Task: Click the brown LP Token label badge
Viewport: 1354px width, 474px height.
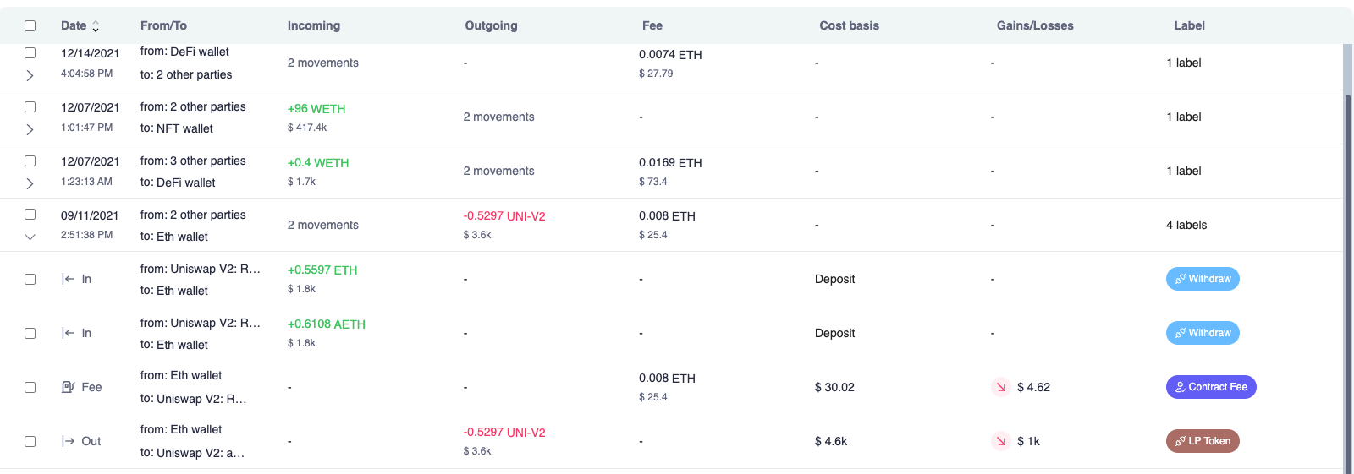Action: 1203,441
